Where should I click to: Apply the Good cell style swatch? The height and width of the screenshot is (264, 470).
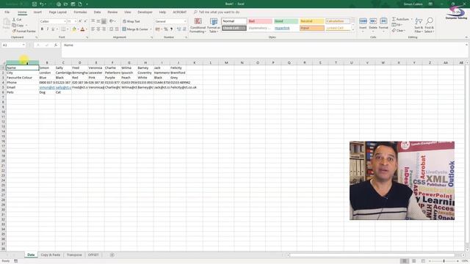[286, 21]
